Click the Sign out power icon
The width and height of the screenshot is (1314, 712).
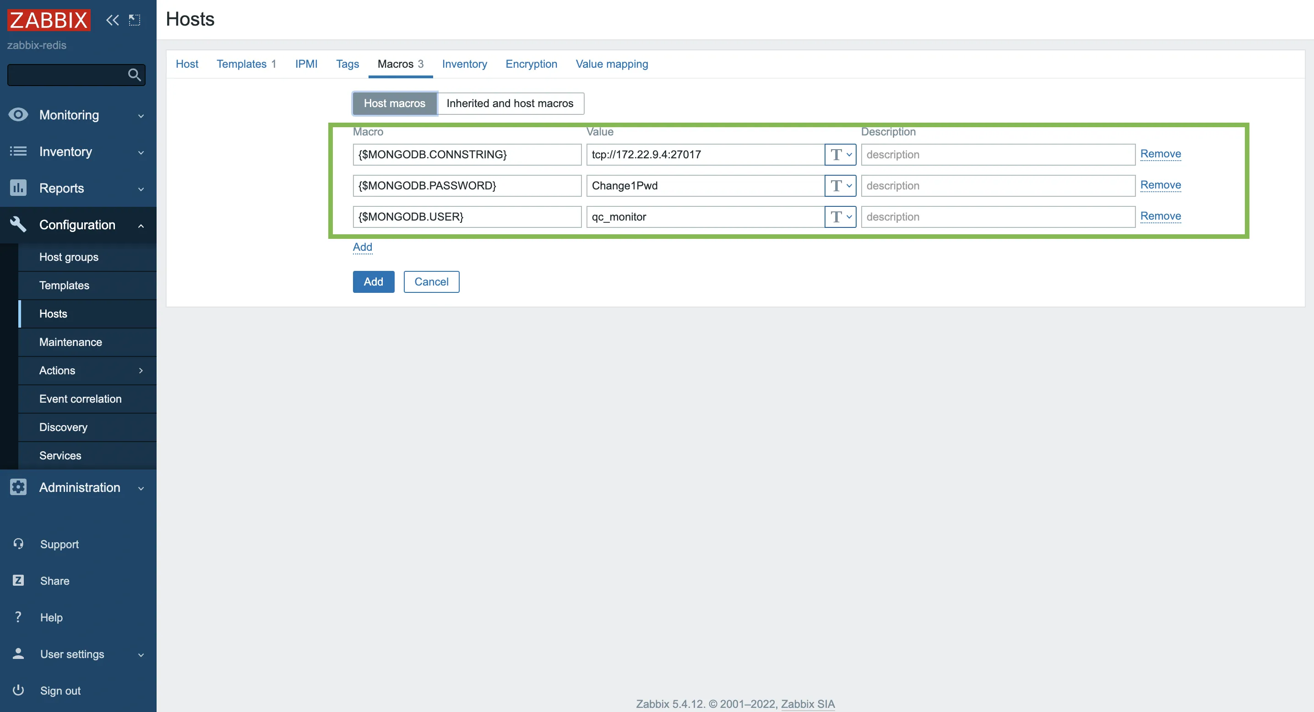pyautogui.click(x=18, y=690)
